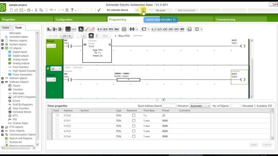Expand the Memory objects tree node
The height and width of the screenshot is (156, 278).
point(3,40)
